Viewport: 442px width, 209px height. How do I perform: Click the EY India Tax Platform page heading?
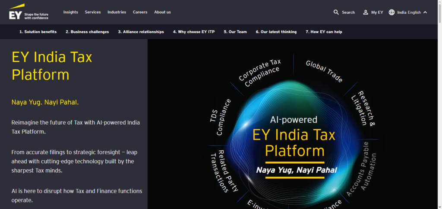52,66
